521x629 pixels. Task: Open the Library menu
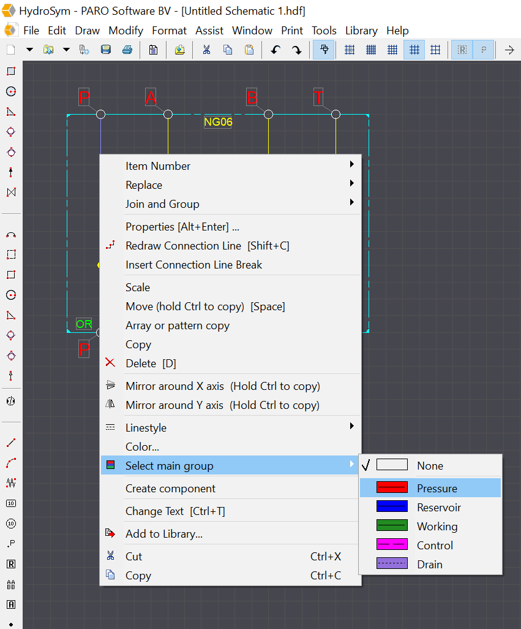click(361, 31)
